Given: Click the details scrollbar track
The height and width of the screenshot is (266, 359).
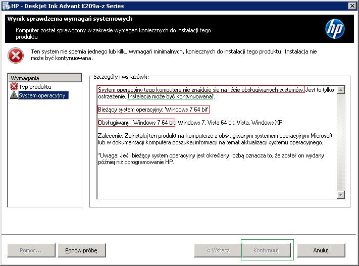Looking at the screenshot, I should [x=341, y=141].
